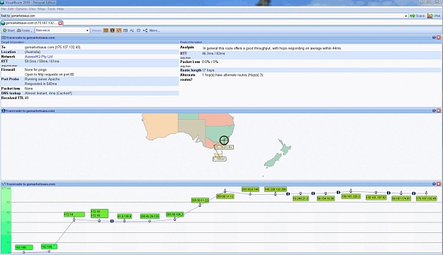
Task: Click the 'Running server Apache' port probe text
Action: pyautogui.click(x=42, y=79)
